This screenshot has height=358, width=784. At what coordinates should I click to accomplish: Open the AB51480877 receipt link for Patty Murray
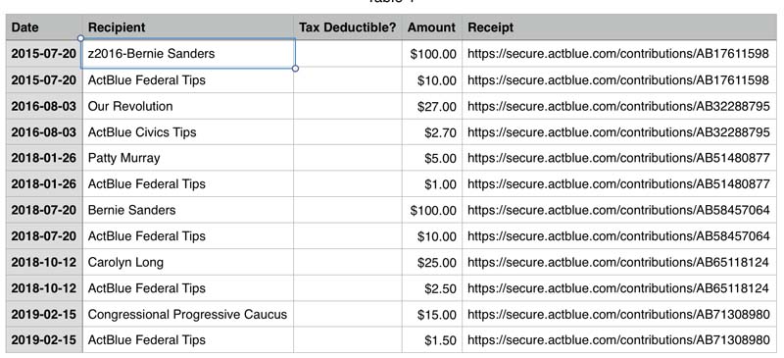pyautogui.click(x=618, y=158)
